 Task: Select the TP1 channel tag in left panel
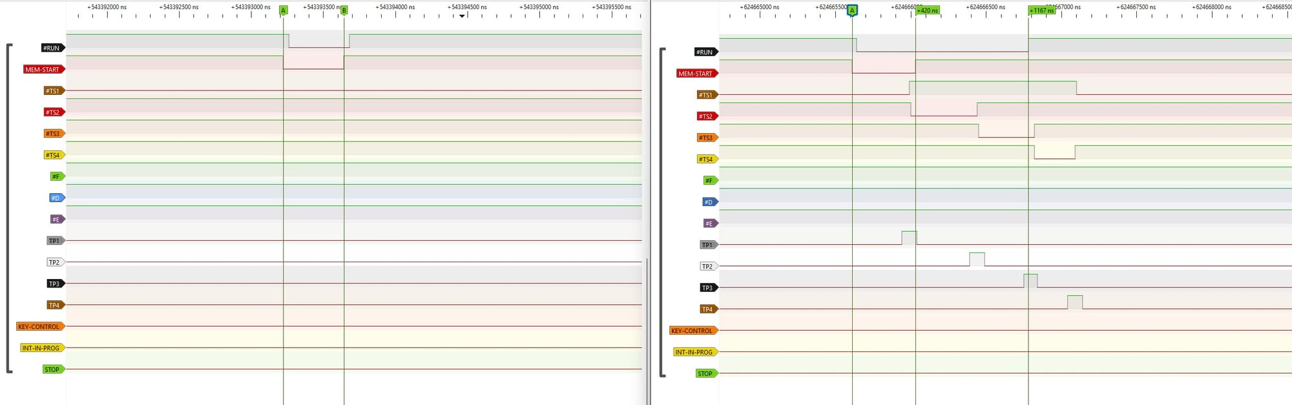[56, 241]
